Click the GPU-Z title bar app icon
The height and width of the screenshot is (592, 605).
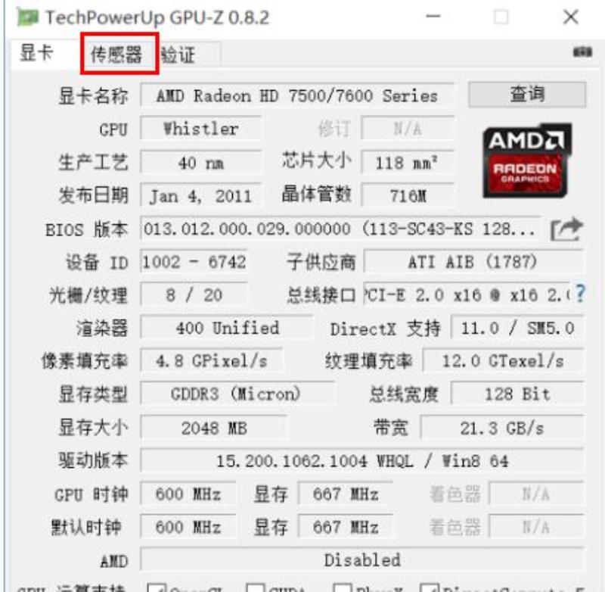pos(28,17)
